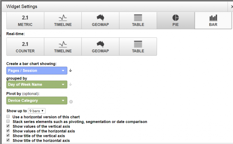Open the Day of Week Name dropdown
Screen dimensions: 233x144
(37, 85)
